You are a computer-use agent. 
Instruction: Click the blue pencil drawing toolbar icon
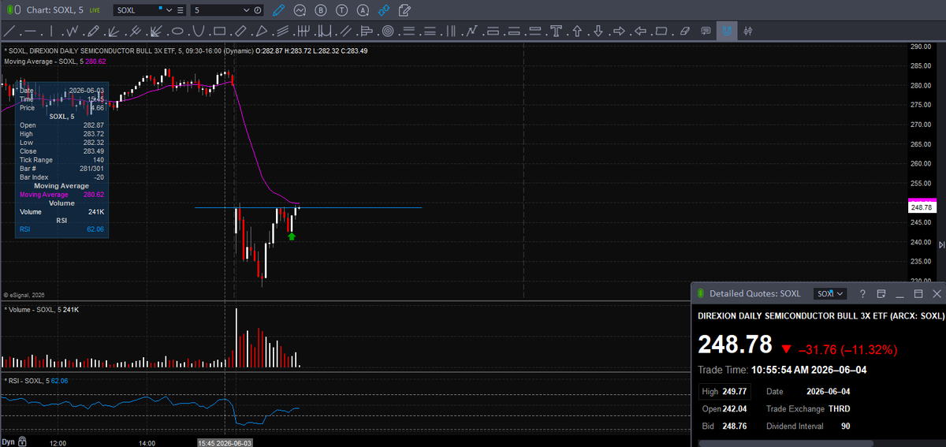click(278, 10)
